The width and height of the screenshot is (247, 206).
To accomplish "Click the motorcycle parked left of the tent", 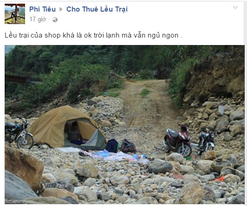I will pyautogui.click(x=19, y=132).
